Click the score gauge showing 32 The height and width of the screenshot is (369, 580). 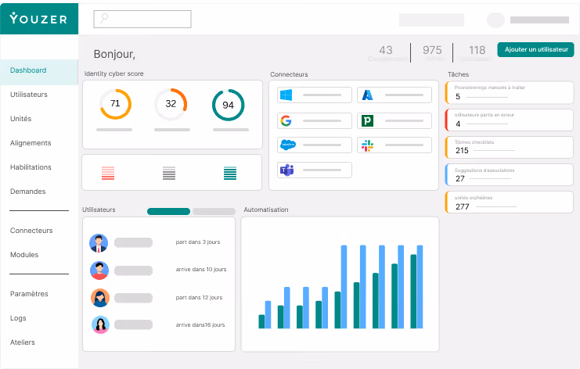pos(171,104)
